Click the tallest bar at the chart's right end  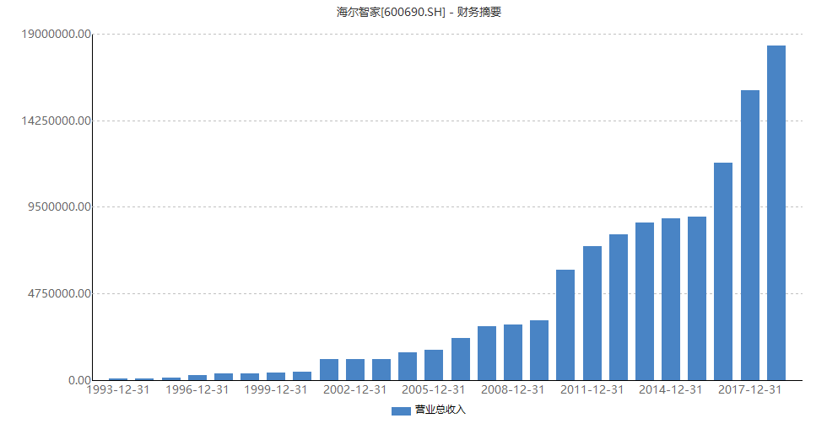[776, 213]
